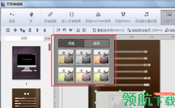Choose the 选择 selection tool
The width and height of the screenshot is (175, 108).
pyautogui.click(x=12, y=17)
